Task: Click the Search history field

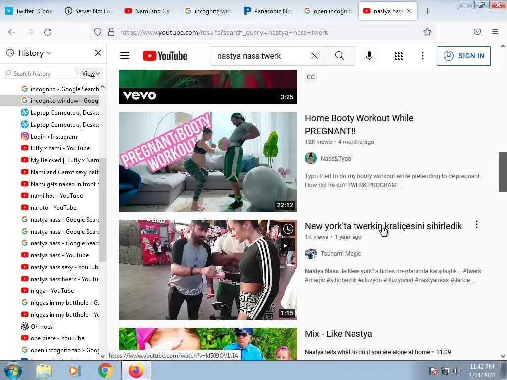Action: click(x=41, y=73)
